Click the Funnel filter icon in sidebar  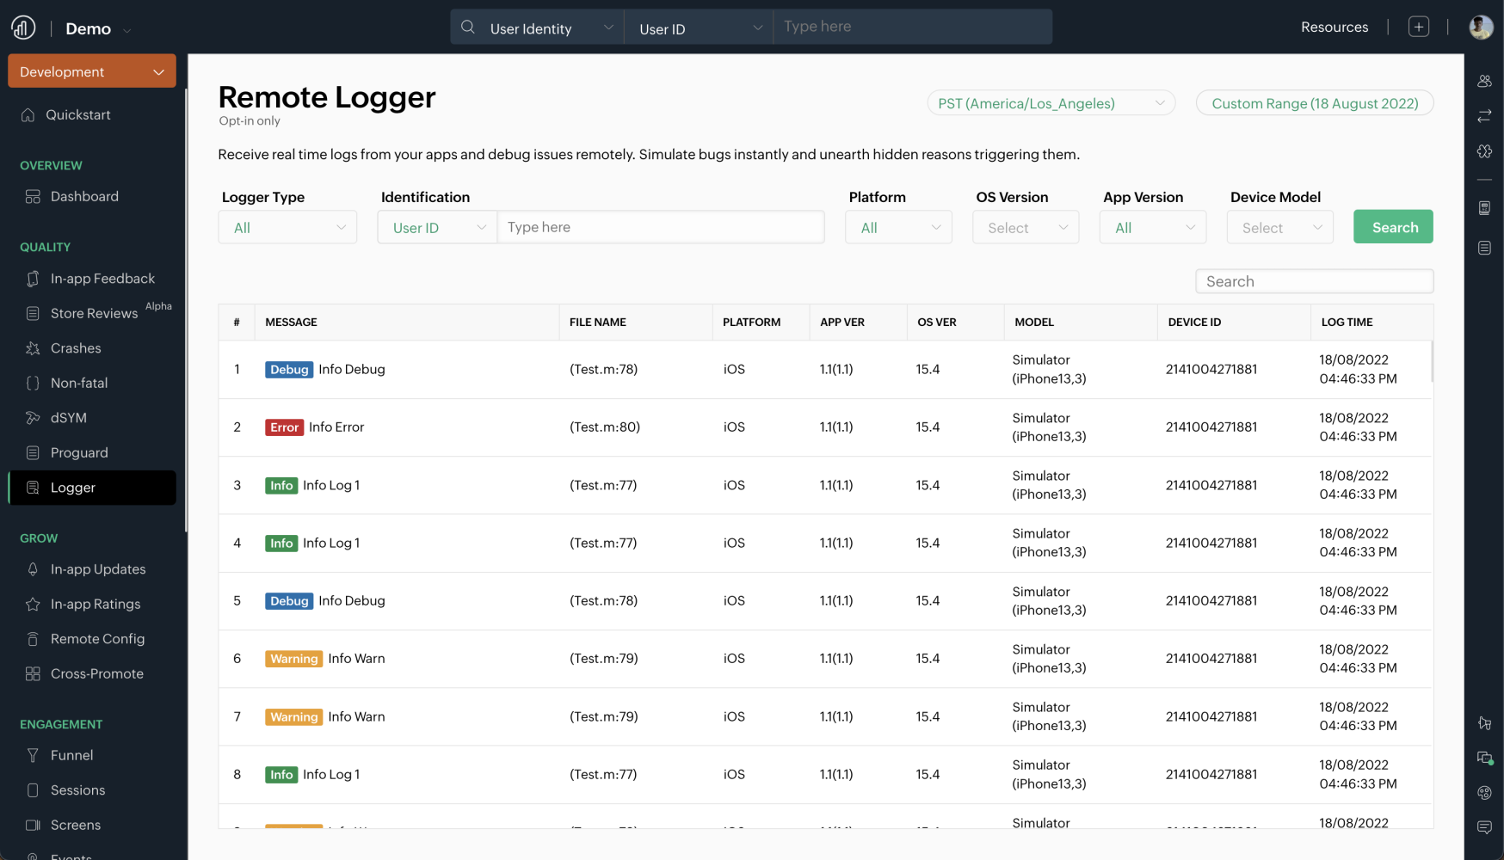(x=33, y=755)
